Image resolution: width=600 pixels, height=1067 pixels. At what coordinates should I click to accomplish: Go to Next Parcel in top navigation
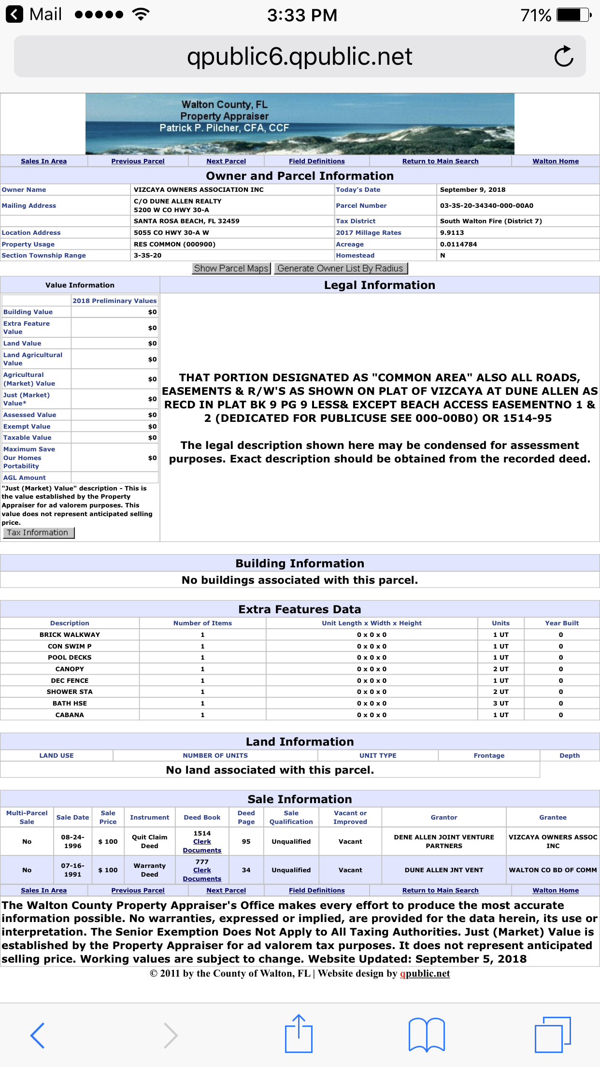[x=226, y=161]
